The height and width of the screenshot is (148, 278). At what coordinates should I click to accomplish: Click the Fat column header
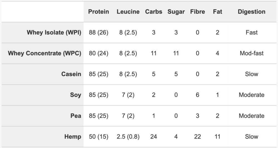[x=218, y=12]
